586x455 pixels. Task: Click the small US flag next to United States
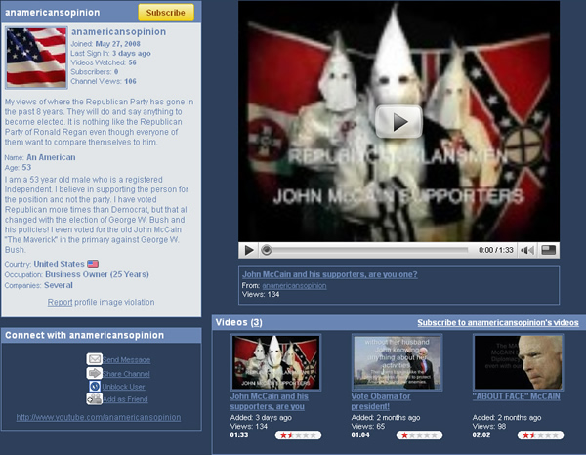point(93,264)
